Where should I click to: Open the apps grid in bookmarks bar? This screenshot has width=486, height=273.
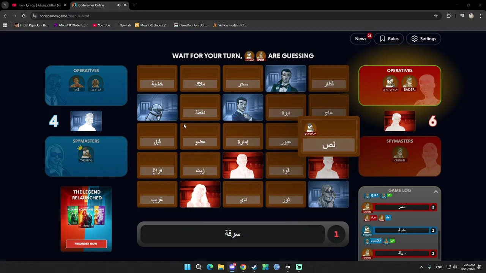[5, 25]
